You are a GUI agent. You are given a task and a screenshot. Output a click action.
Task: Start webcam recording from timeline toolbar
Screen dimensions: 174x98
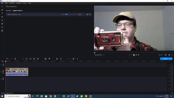(57, 59)
